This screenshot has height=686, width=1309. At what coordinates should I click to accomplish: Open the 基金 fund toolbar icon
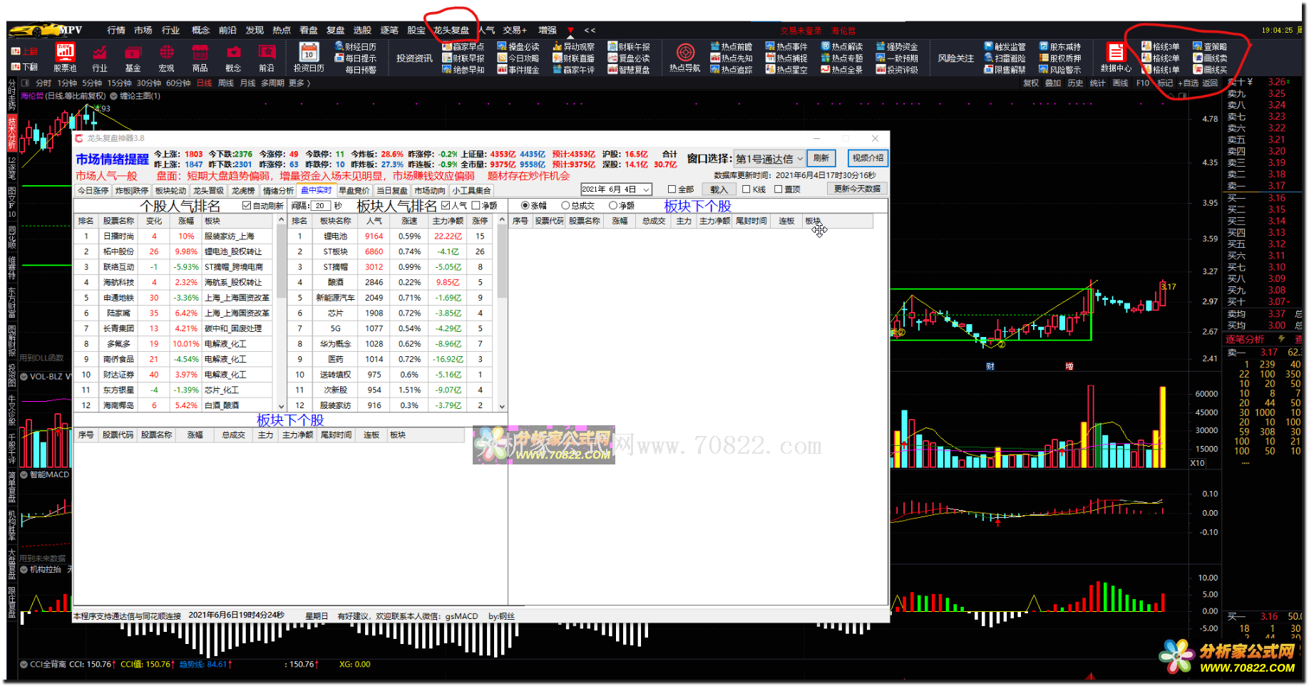133,57
